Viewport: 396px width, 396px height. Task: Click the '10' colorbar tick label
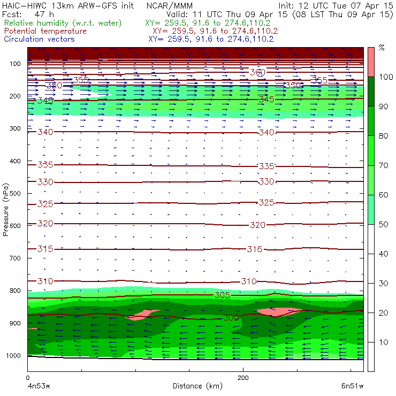click(383, 342)
